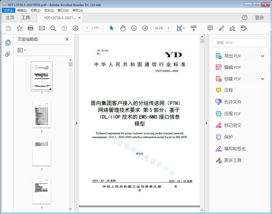This screenshot has height=214, width=272.
Task: Send file as email attachment
Action: click(42, 28)
